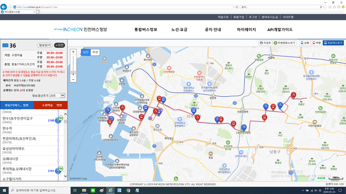Viewport: 346px width, 194px height.
Task: Click 찾아오시는길 directions link
Action: [270, 17]
